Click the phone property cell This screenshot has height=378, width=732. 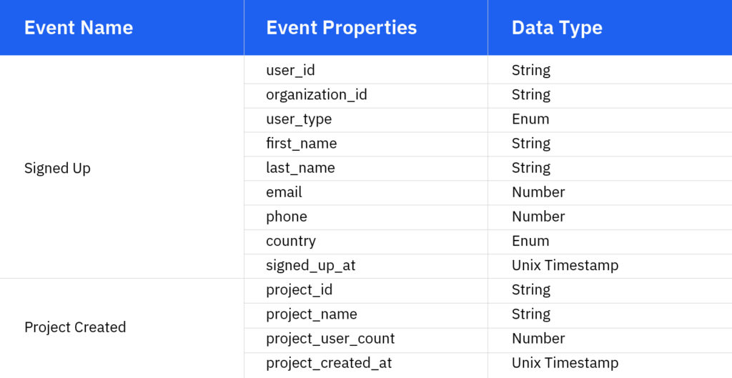(x=286, y=217)
